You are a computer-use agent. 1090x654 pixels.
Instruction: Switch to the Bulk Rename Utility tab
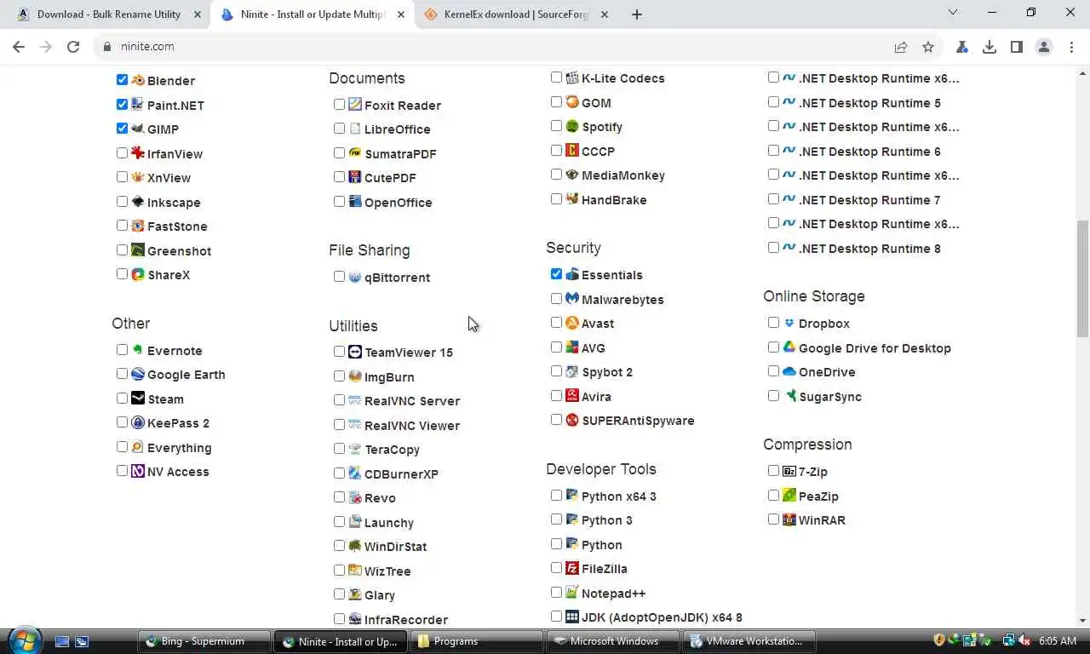tap(108, 14)
